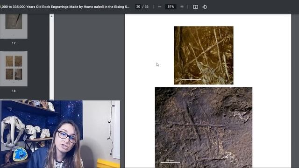
Task: Click the fit to page icon
Action: pyautogui.click(x=195, y=7)
